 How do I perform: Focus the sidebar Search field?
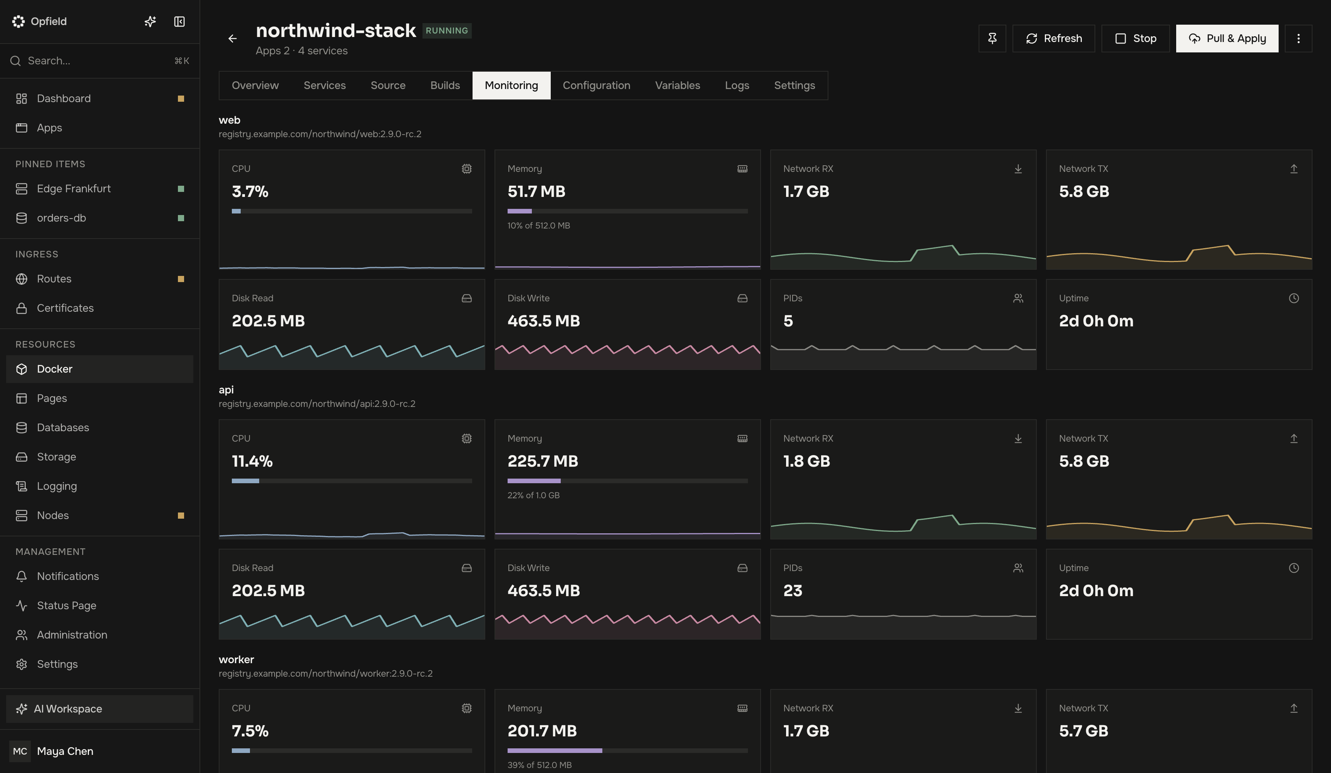click(100, 61)
